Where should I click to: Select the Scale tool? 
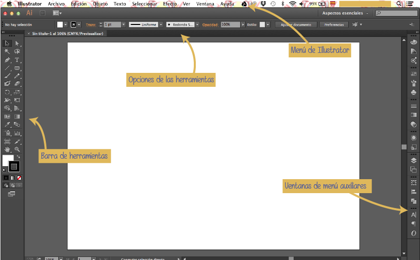click(x=17, y=92)
